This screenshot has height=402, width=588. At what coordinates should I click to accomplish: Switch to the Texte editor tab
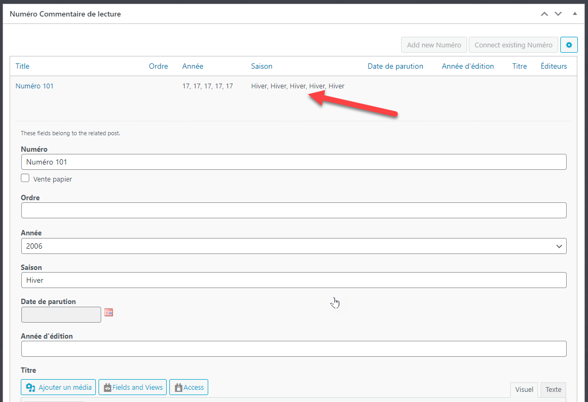coord(553,390)
